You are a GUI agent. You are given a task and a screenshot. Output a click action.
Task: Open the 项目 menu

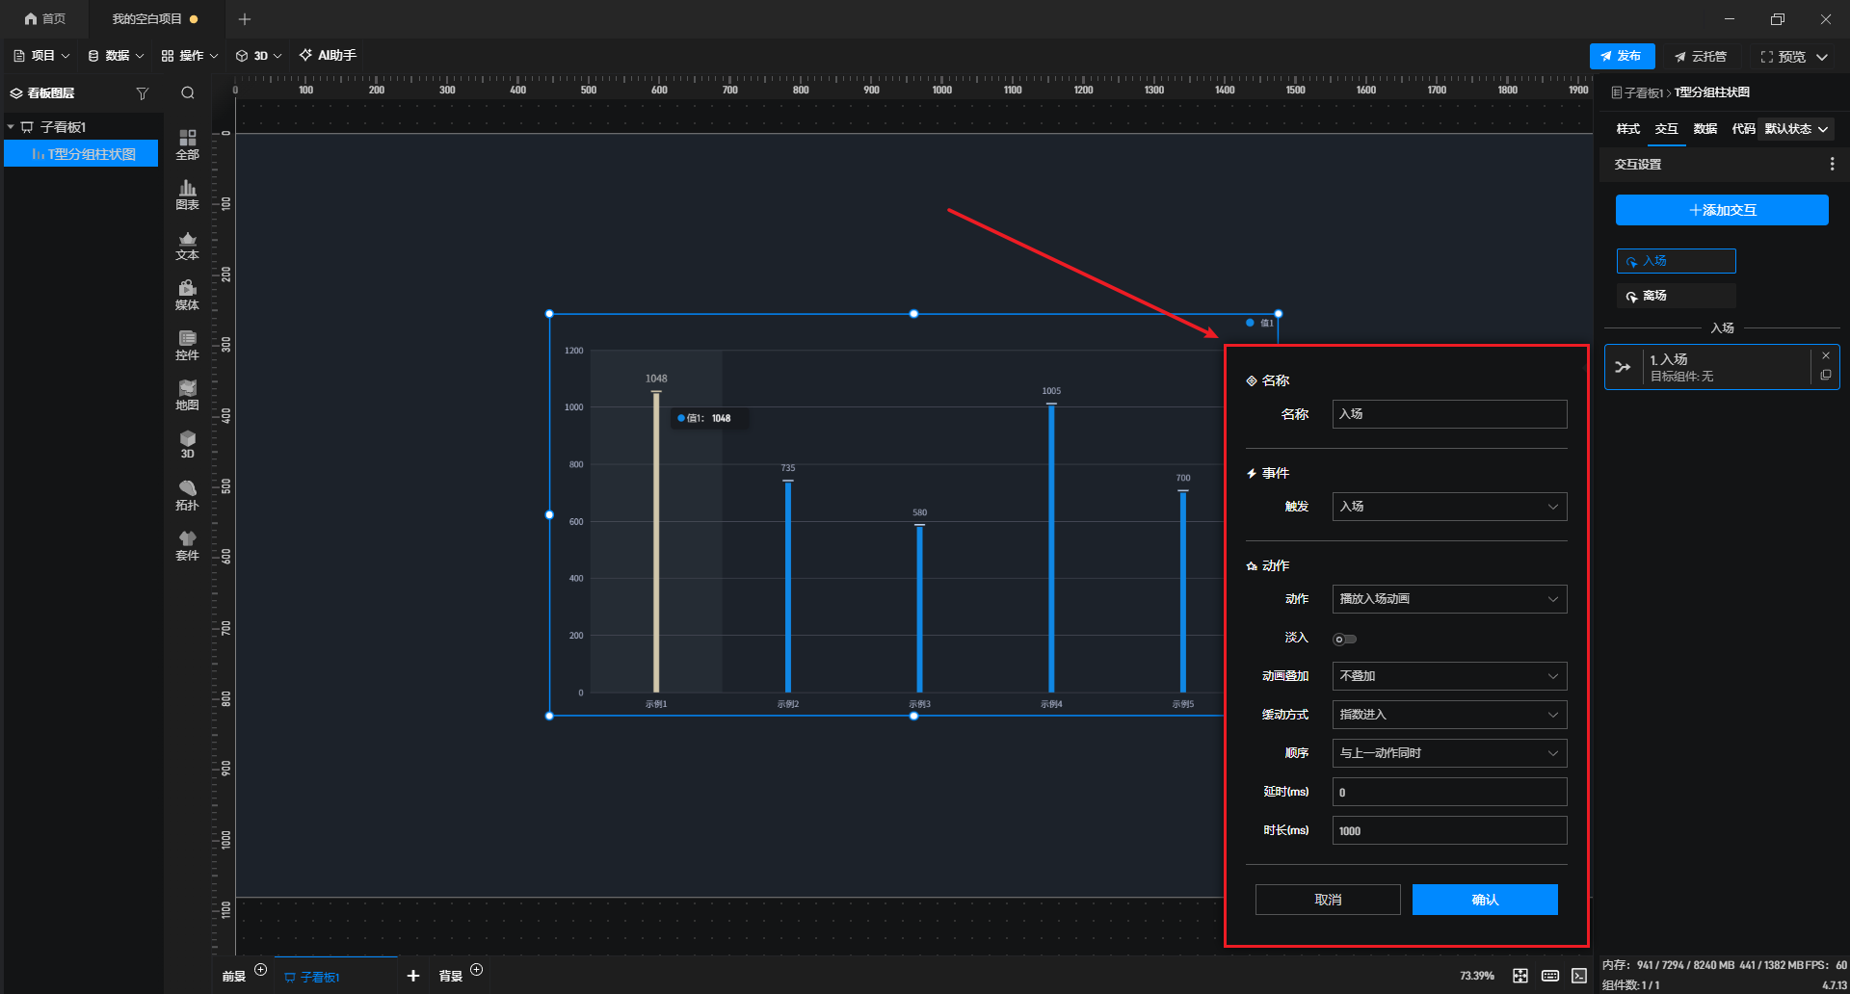[x=42, y=56]
